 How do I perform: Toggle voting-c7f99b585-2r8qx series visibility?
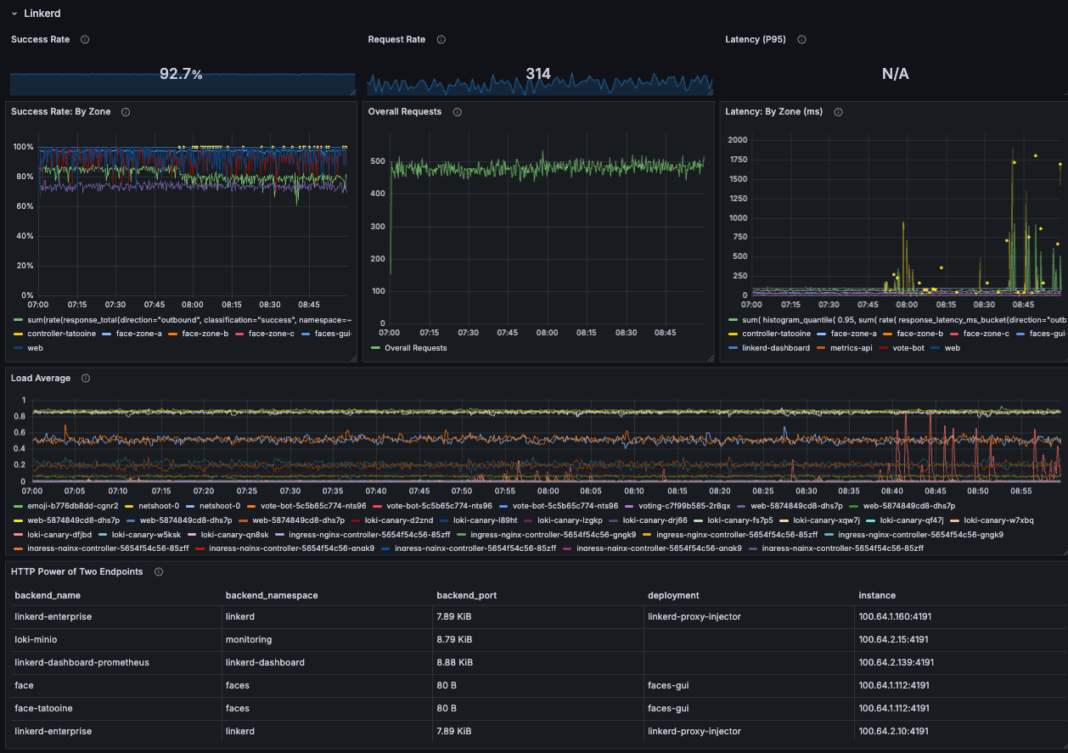click(x=683, y=506)
